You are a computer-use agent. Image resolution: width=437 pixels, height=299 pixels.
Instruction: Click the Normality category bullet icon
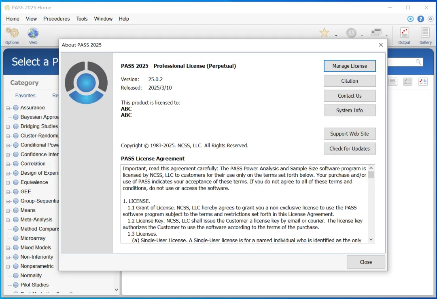coord(16,276)
